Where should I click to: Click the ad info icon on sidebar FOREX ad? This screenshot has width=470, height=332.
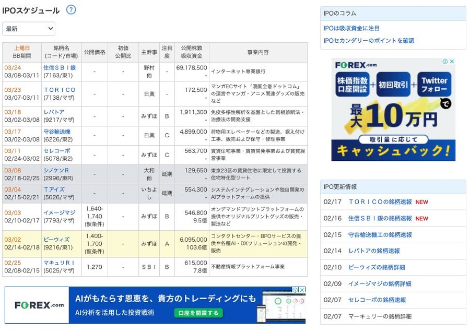(445, 62)
